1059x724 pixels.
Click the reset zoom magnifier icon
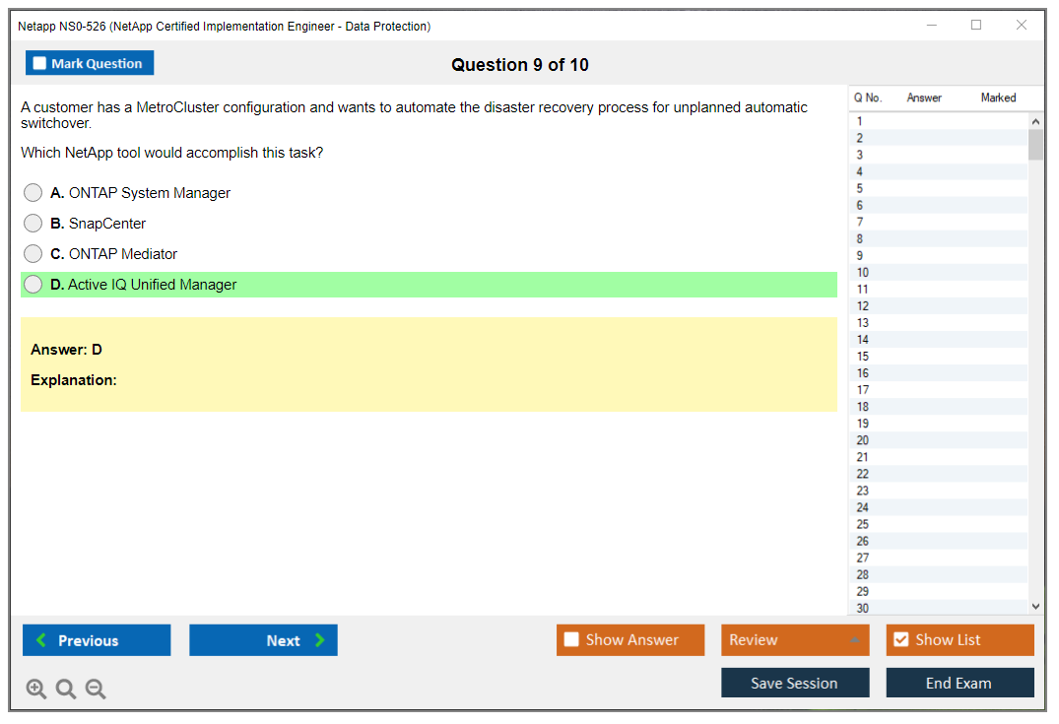[66, 690]
